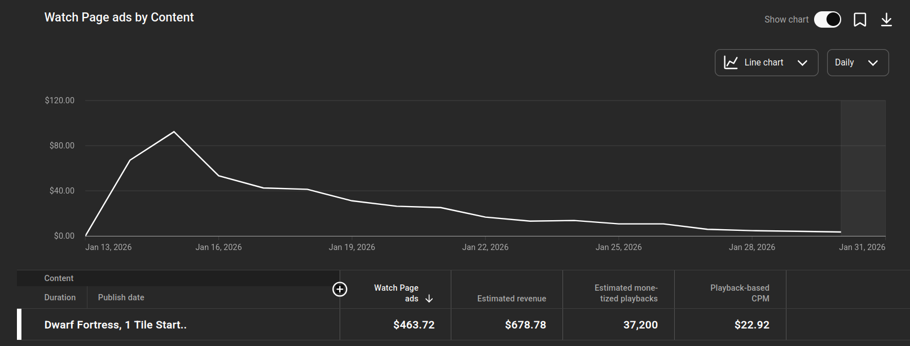Viewport: 910px width, 346px height.
Task: Click the $463.72 Watch Page ads value
Action: pyautogui.click(x=414, y=325)
